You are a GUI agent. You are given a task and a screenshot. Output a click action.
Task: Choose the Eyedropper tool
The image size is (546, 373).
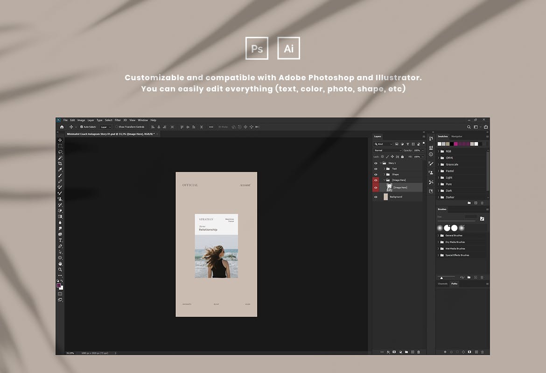tap(60, 170)
